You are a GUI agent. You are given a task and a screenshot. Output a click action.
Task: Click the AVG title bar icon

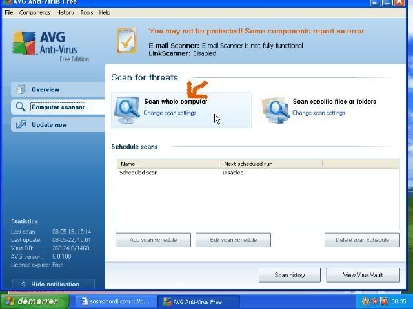pos(7,2)
